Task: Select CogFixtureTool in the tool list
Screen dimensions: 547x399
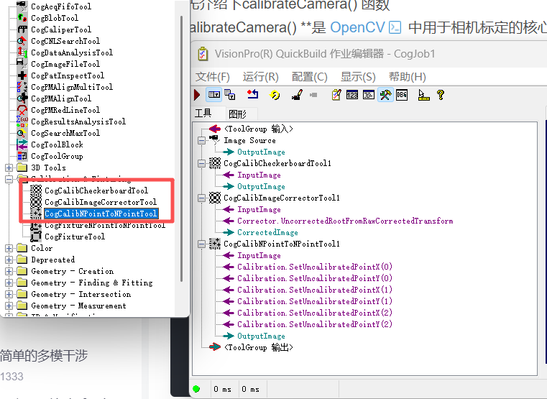Action: pyautogui.click(x=75, y=237)
